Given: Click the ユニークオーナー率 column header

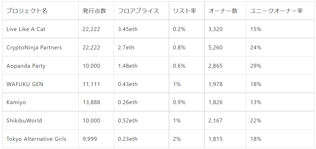Looking at the screenshot, I should tap(276, 11).
